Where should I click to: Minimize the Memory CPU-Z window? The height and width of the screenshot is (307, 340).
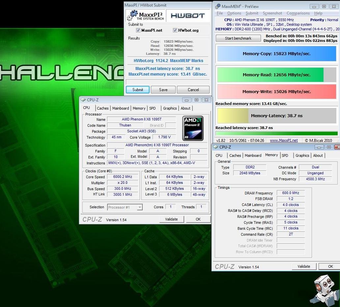pos(319,147)
